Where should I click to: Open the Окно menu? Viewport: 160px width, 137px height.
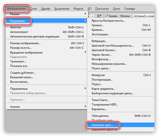pos(116,9)
